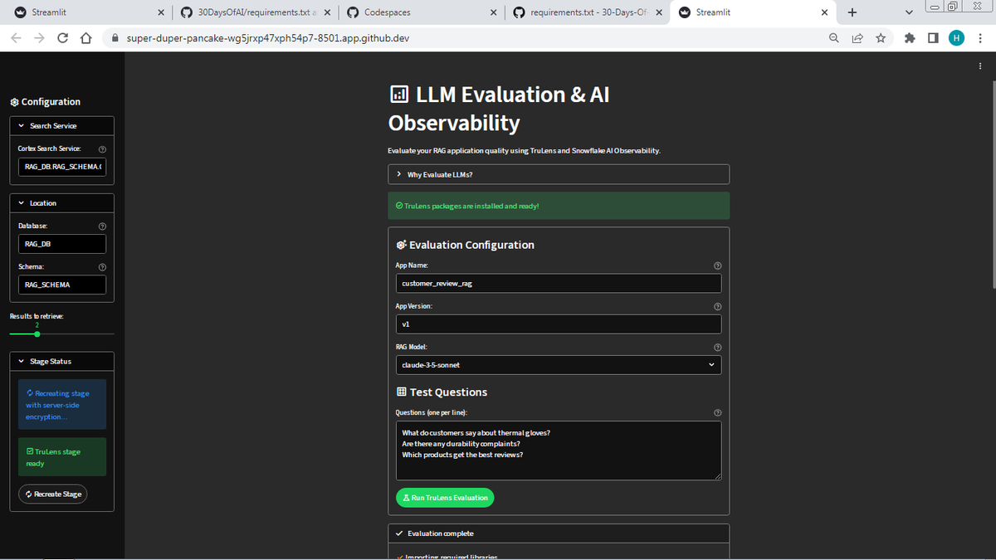Image resolution: width=996 pixels, height=560 pixels.
Task: Collapse the Stage Status expander
Action: tap(62, 362)
